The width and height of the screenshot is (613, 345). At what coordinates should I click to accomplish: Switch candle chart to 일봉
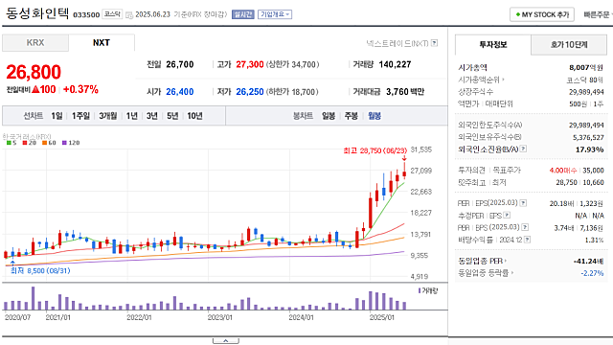pos(329,116)
